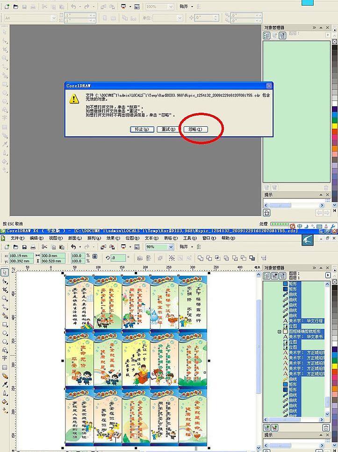The width and height of the screenshot is (338, 452).
Task: Open lower Object Manager flyout arrow menu
Action: click(x=328, y=275)
